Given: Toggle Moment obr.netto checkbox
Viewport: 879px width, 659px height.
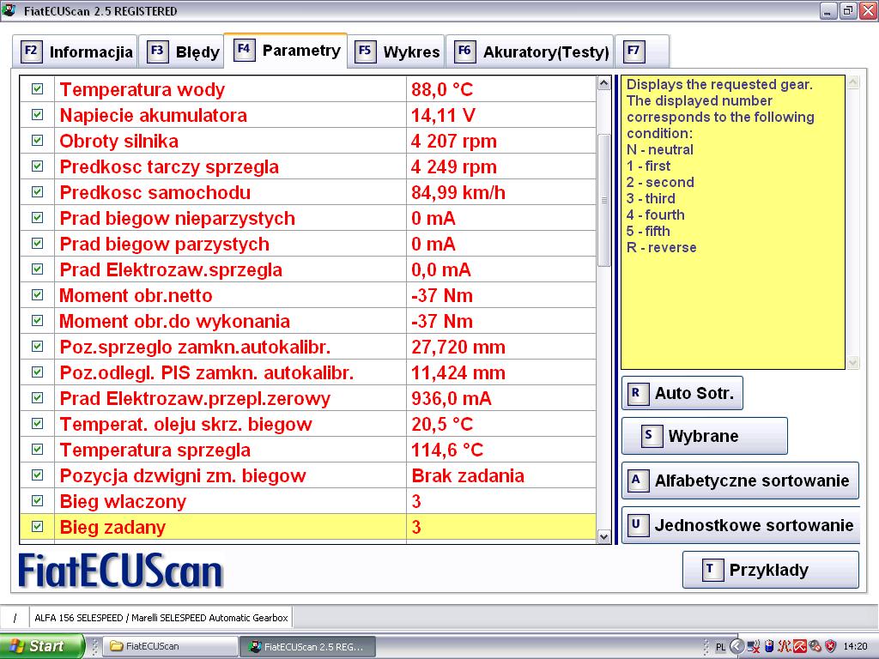Looking at the screenshot, I should 38,295.
